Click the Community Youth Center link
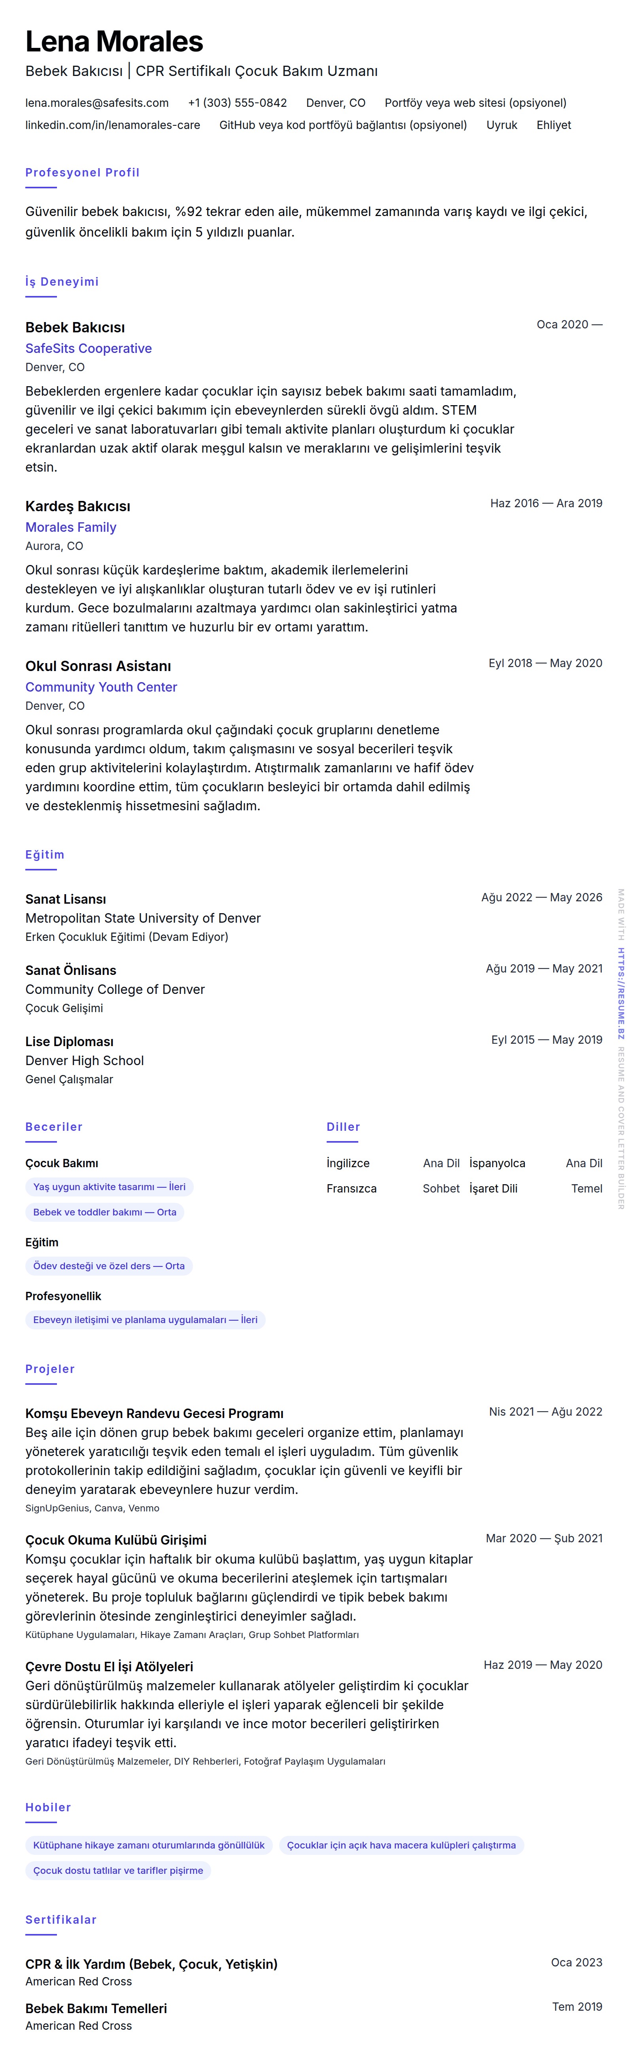The height and width of the screenshot is (2059, 628). pyautogui.click(x=101, y=687)
